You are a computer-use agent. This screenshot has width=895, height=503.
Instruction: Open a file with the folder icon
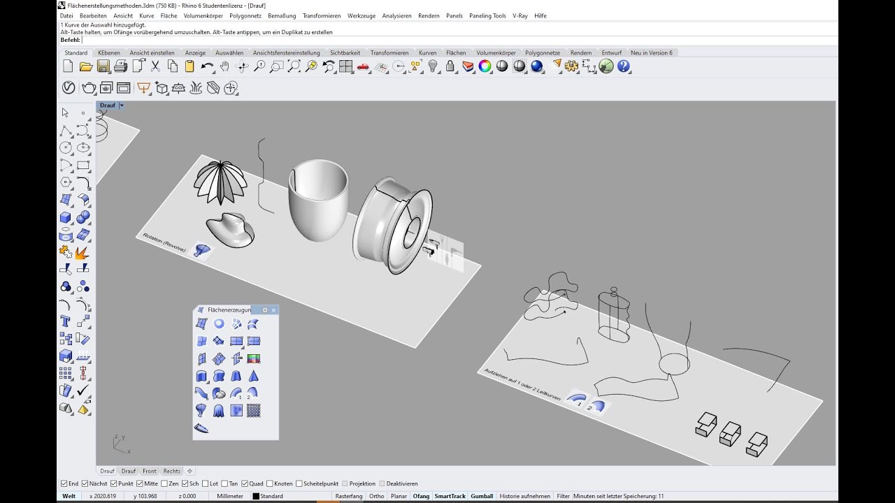pyautogui.click(x=86, y=66)
